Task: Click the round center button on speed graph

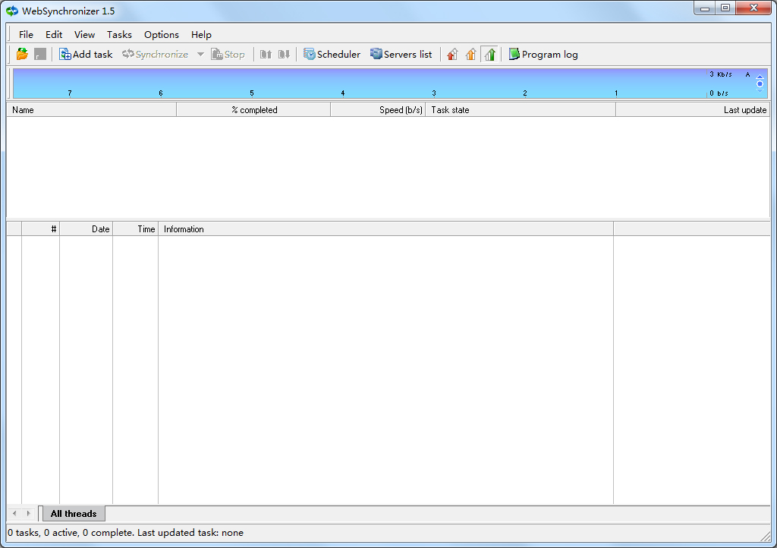Action: (x=760, y=83)
